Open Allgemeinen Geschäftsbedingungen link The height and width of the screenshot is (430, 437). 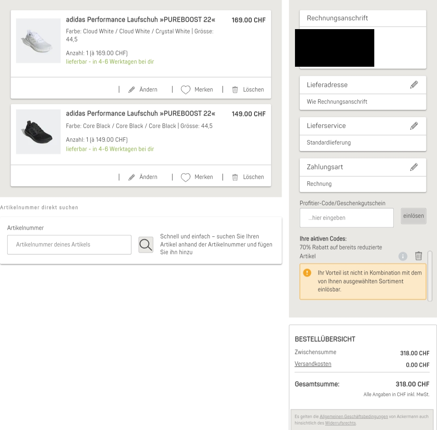354,416
